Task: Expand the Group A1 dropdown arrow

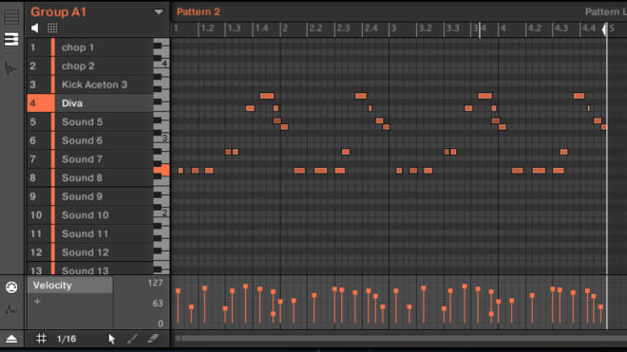Action: coord(159,12)
